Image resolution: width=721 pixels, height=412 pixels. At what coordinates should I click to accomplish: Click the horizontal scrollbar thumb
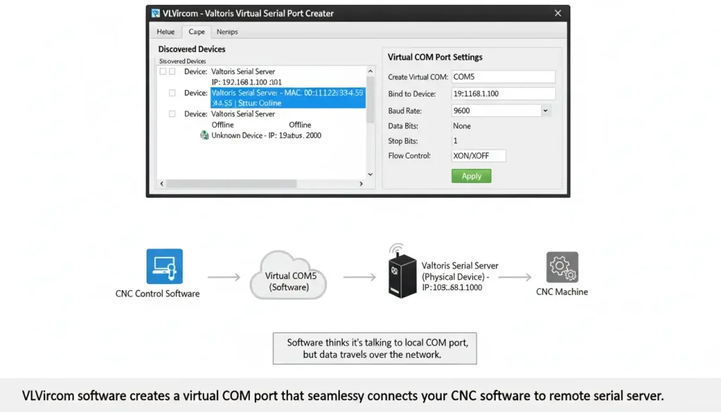pyautogui.click(x=231, y=184)
